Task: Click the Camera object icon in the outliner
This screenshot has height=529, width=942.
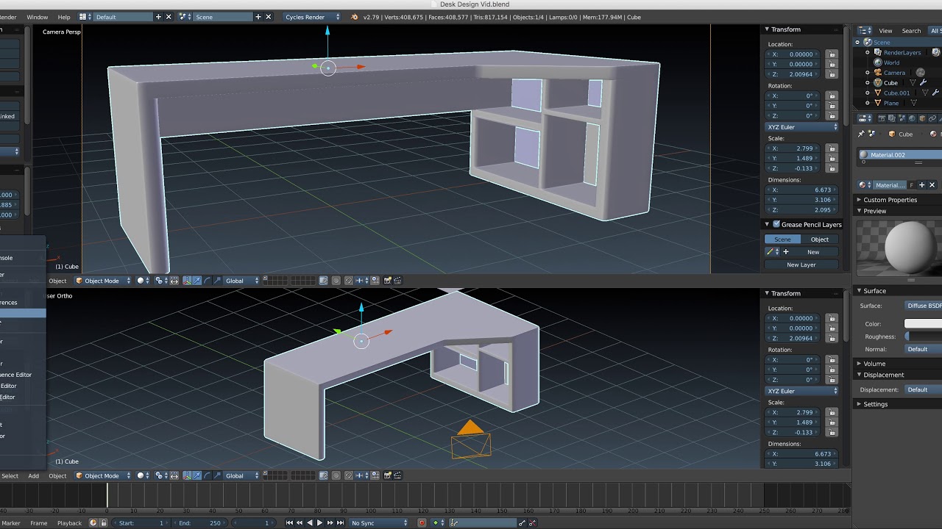Action: click(877, 73)
